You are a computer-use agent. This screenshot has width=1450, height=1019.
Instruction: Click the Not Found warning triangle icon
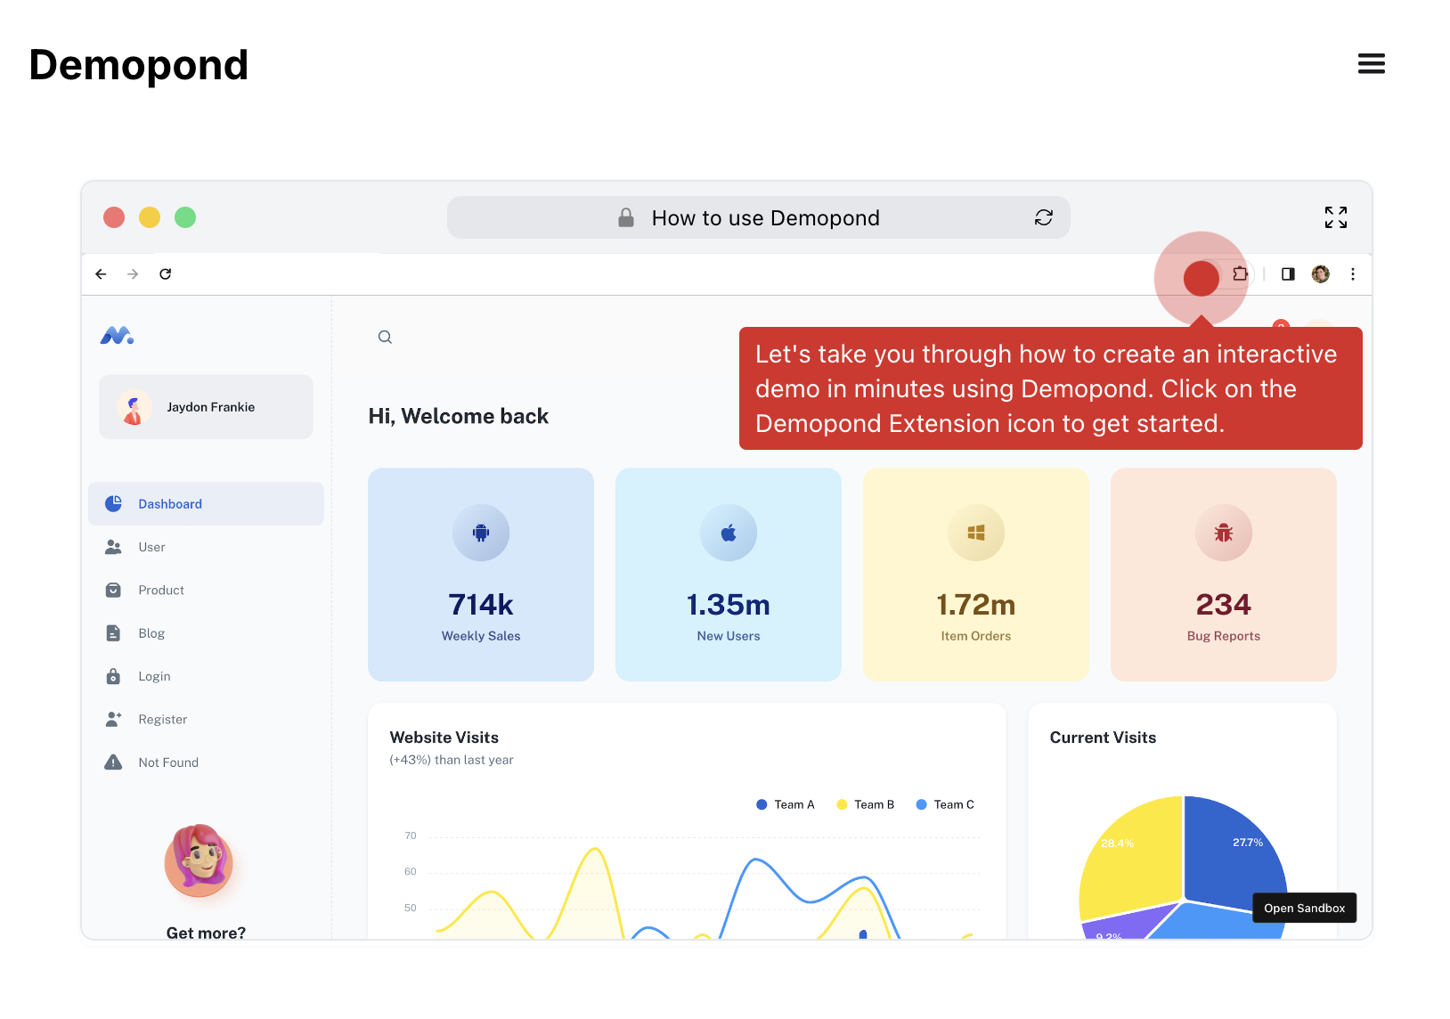[113, 762]
